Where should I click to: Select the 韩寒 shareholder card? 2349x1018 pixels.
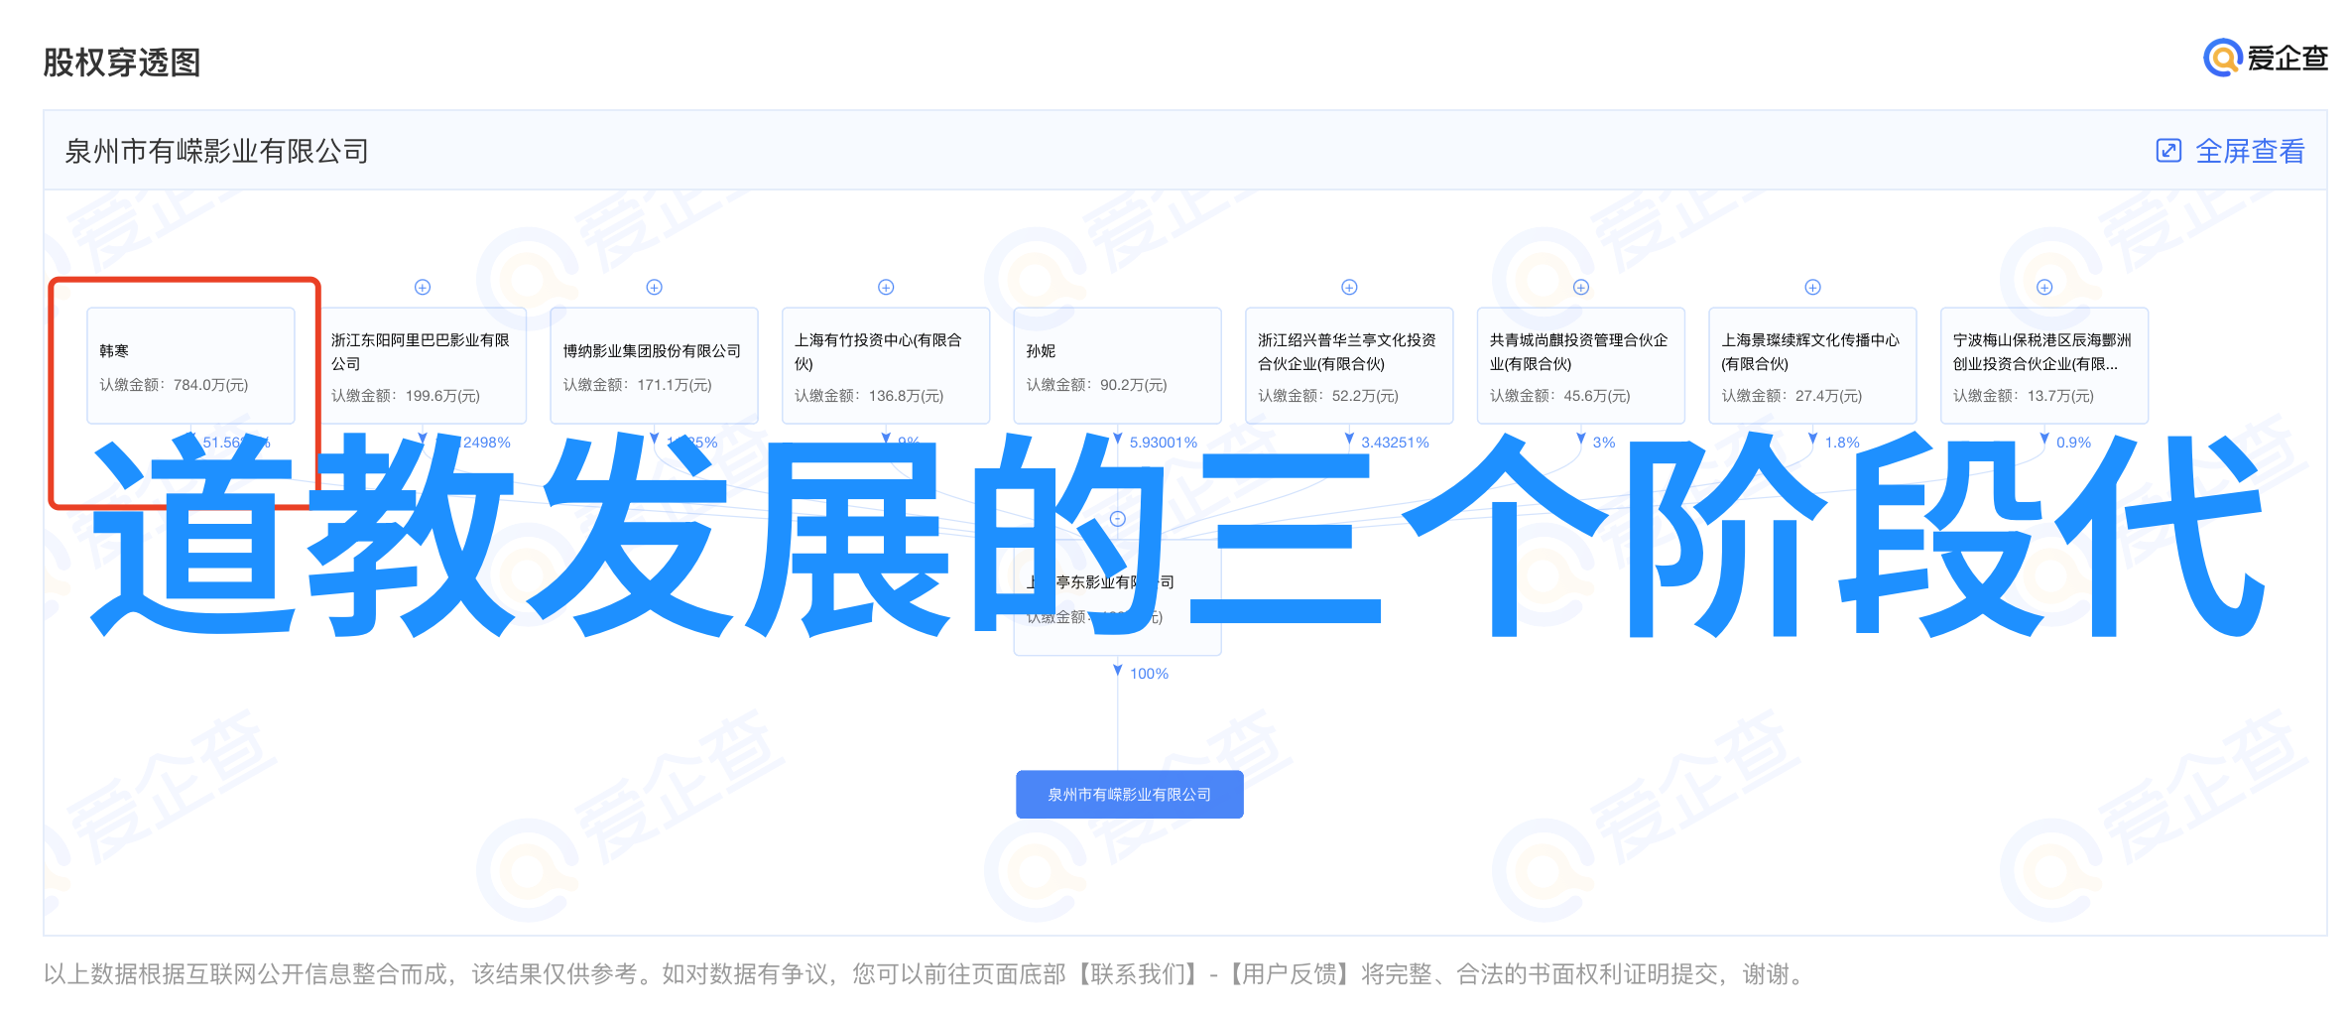pyautogui.click(x=190, y=365)
